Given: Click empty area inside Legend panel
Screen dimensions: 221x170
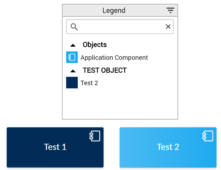Looking at the screenshot, I should click(120, 104).
